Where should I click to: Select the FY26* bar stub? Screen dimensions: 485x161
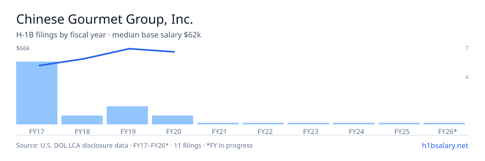point(444,124)
